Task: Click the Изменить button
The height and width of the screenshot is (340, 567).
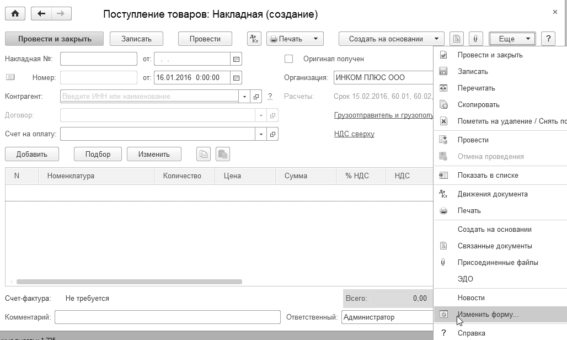Action: pos(154,154)
